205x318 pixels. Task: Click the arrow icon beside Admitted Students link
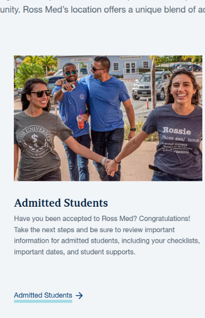(x=79, y=296)
